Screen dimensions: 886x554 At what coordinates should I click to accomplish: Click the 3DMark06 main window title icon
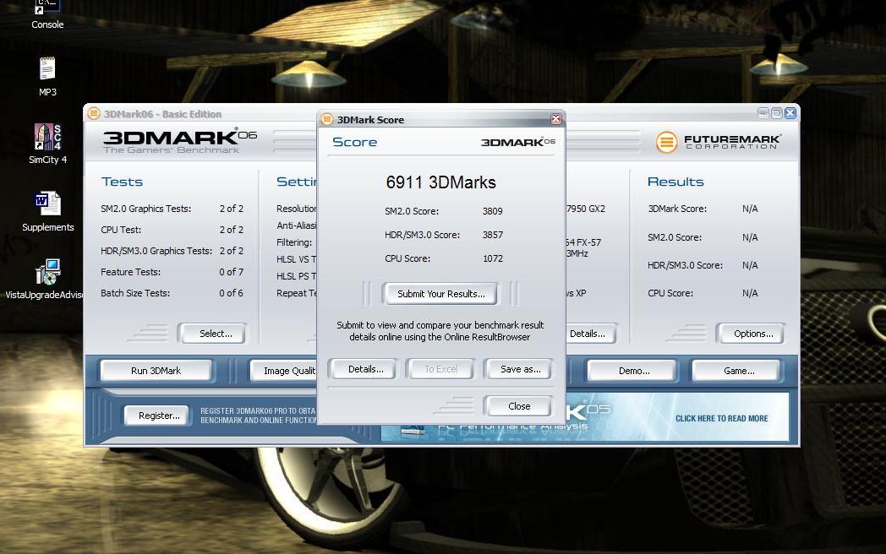pos(94,113)
